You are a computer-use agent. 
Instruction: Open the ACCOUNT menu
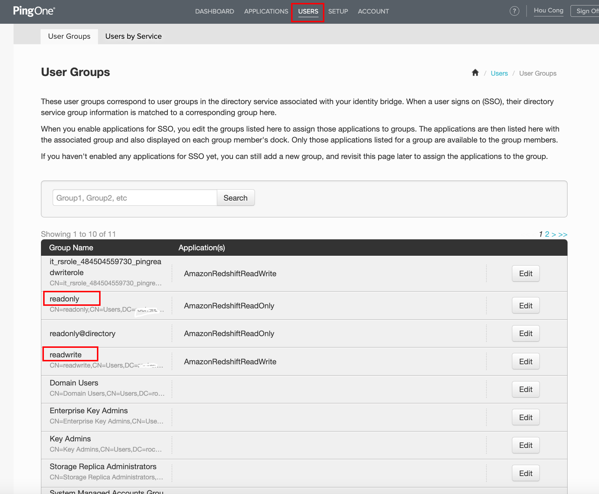[x=373, y=11]
